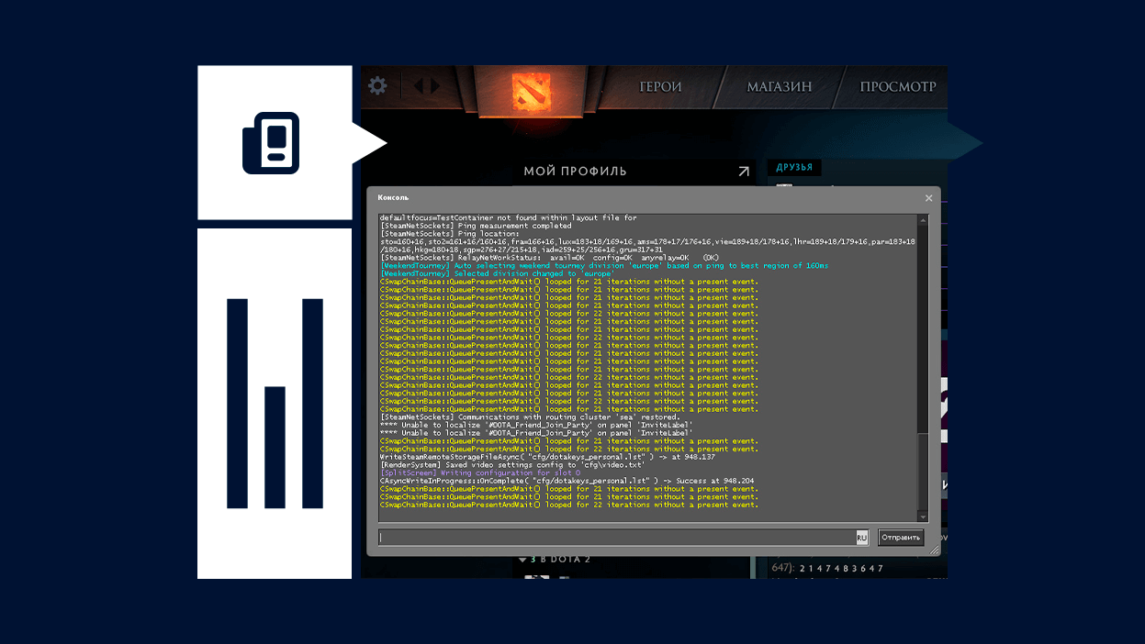This screenshot has height=644, width=1145.
Task: Open profile via arrow next to МОЙ ПРОФИЛЬ
Action: [743, 171]
